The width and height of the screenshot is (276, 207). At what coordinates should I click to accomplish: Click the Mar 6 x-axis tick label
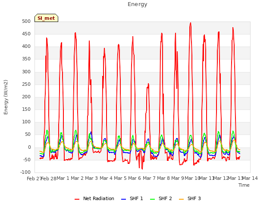pos(135,179)
